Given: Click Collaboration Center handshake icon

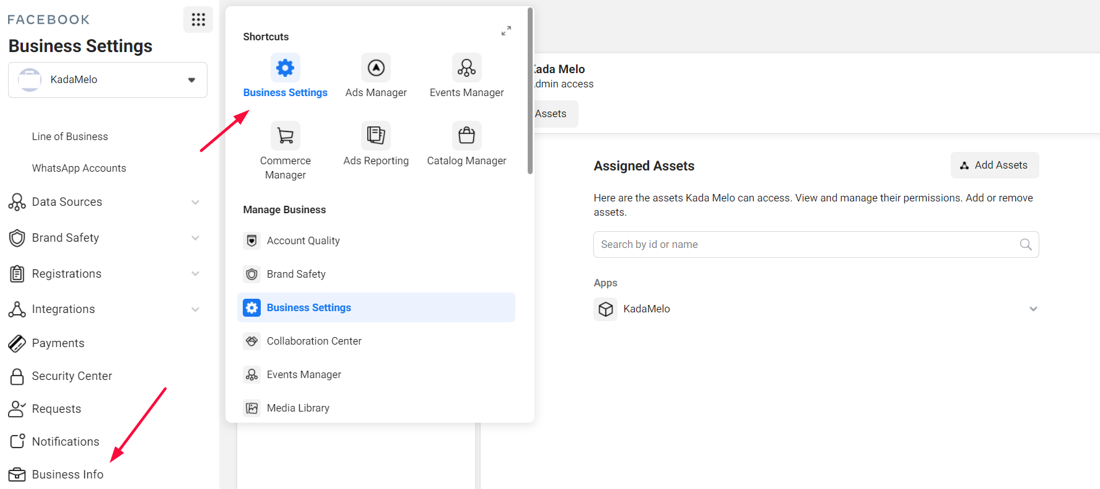Looking at the screenshot, I should coord(252,341).
